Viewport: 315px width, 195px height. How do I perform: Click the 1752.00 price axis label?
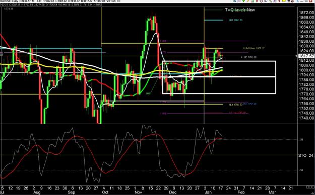(x=306, y=109)
